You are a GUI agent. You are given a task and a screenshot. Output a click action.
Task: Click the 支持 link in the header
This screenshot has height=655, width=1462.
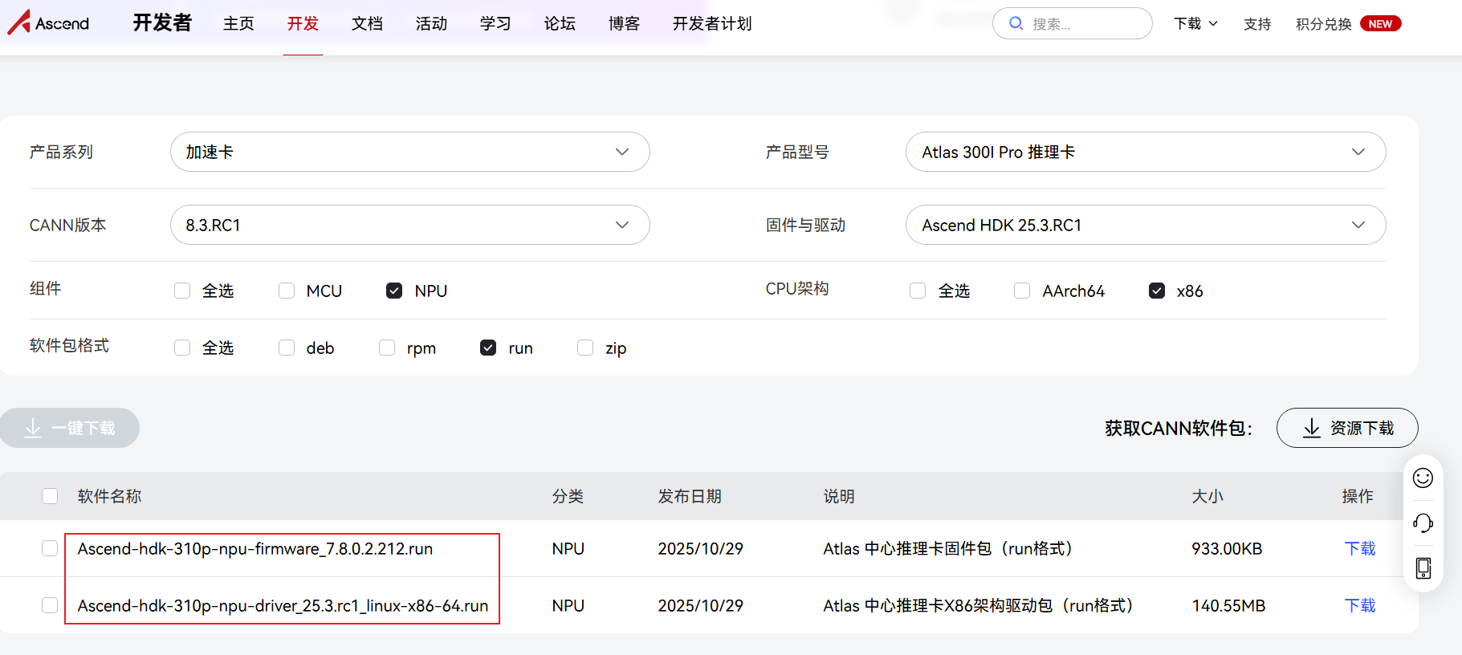(x=1257, y=24)
